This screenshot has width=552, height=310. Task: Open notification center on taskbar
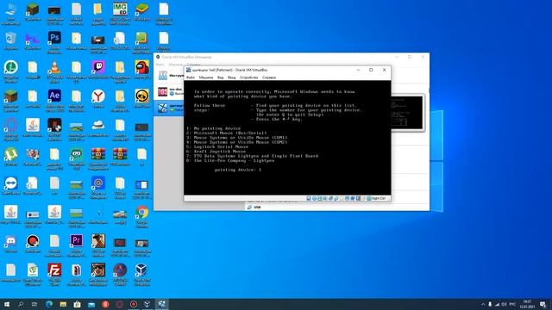point(543,304)
